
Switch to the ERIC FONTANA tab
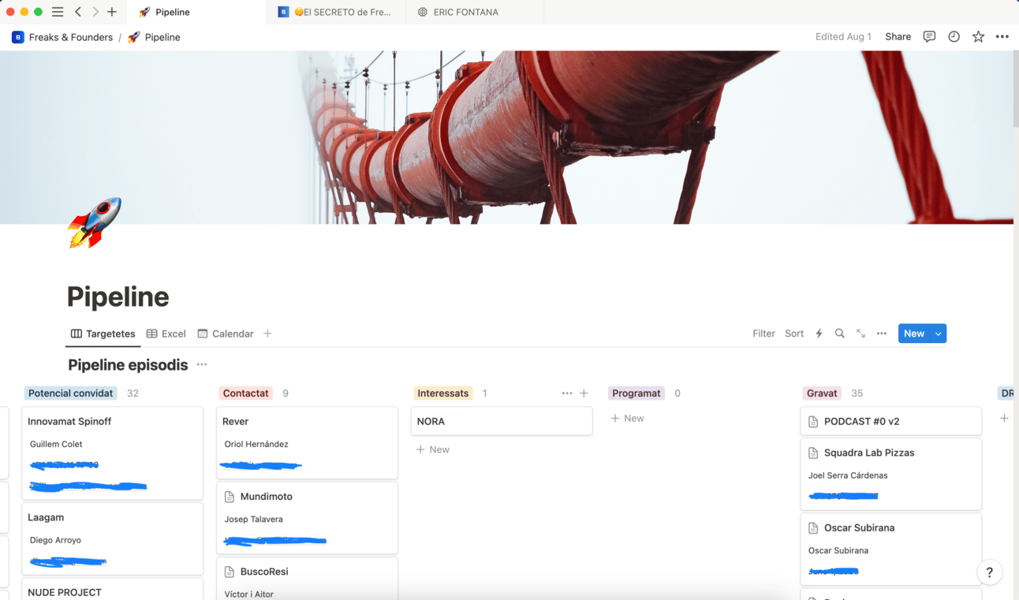click(475, 12)
